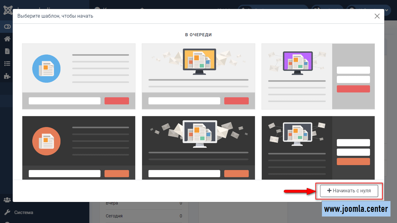397x223 pixels.
Task: Select dark centered template with flying envelopes
Action: pos(198,147)
